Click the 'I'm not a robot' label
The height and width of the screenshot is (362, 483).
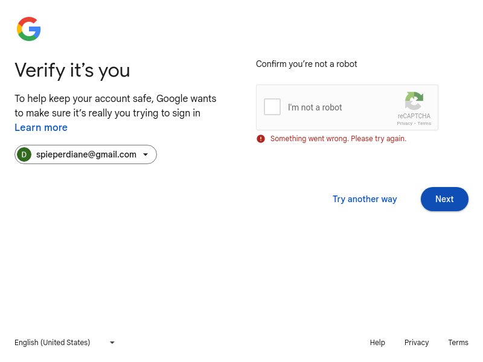pos(315,107)
